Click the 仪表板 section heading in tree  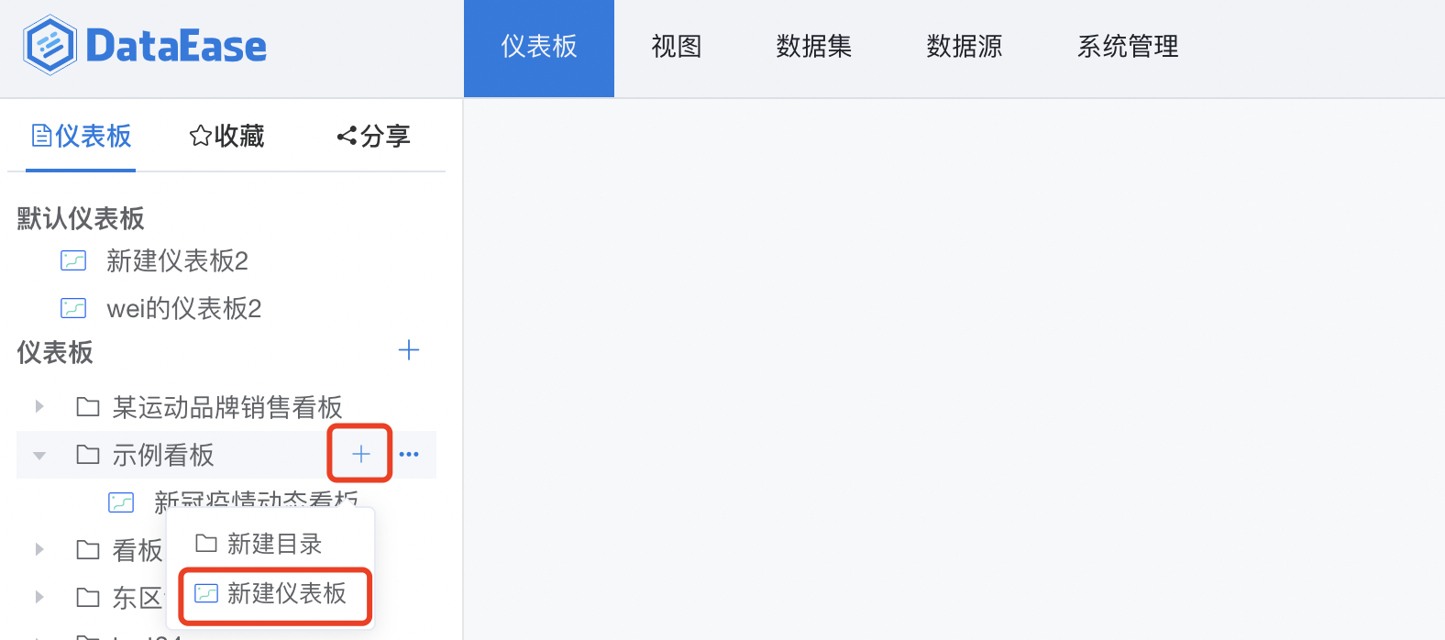coord(55,352)
